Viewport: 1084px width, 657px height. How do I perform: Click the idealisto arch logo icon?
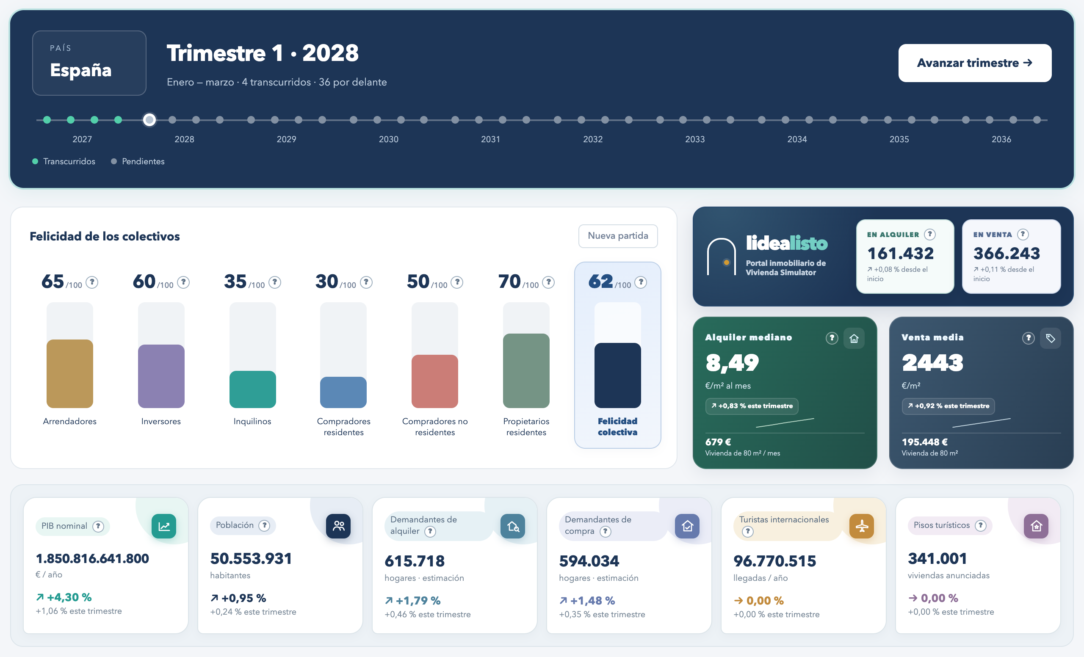pos(722,257)
